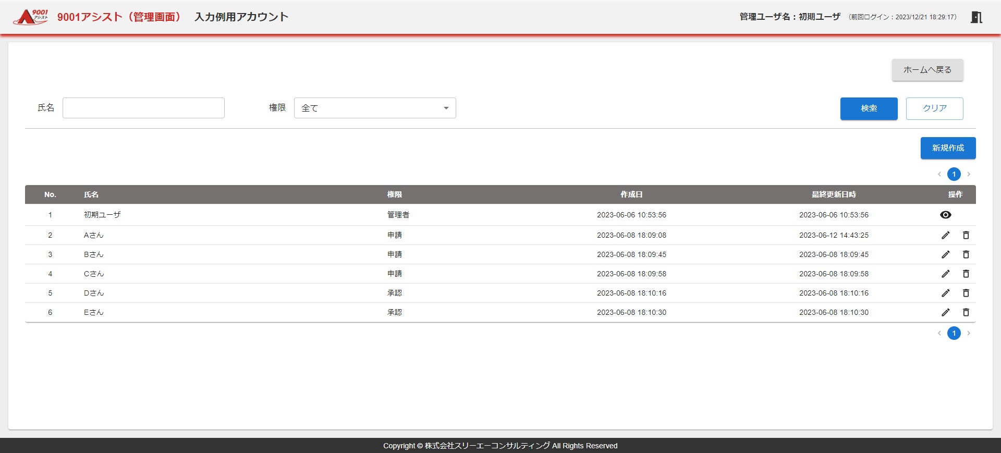The height and width of the screenshot is (453, 1001).
Task: Click the 入力例用アカウント header title
Action: (241, 17)
